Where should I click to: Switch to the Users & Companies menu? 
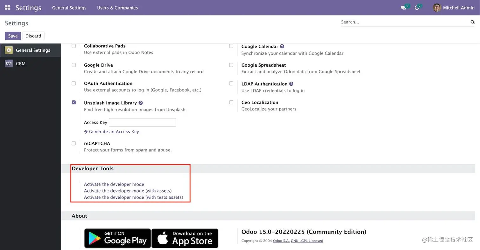pos(117,8)
